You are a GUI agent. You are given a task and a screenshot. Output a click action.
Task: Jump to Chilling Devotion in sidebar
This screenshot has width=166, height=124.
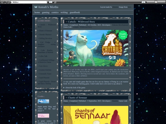click(45, 39)
